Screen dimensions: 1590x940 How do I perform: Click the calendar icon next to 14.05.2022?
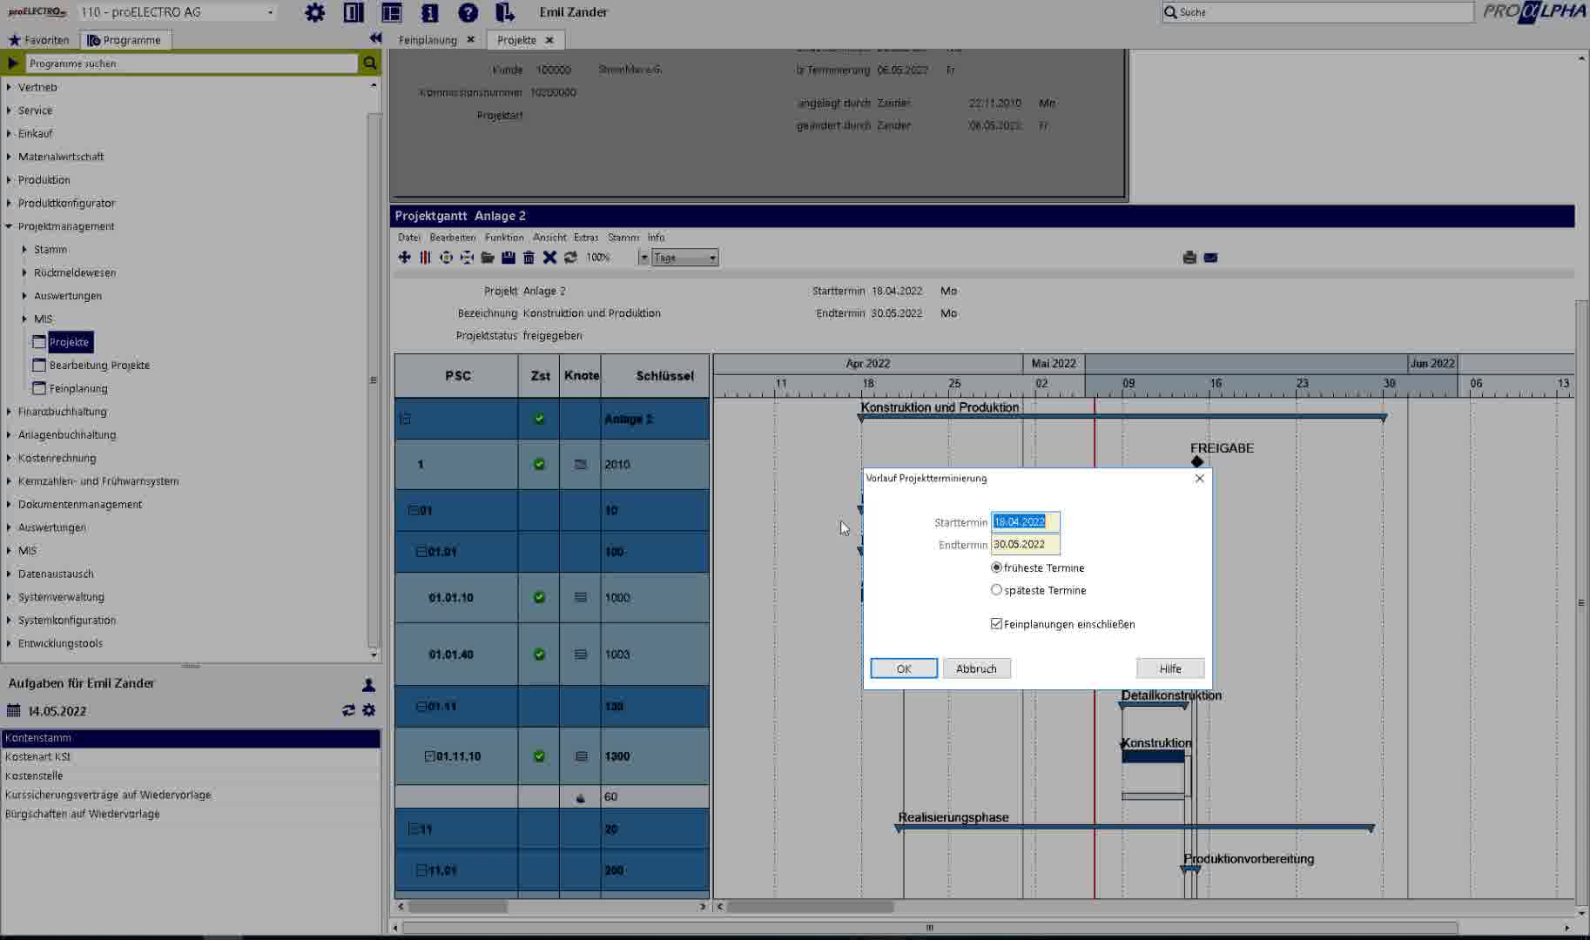click(13, 711)
